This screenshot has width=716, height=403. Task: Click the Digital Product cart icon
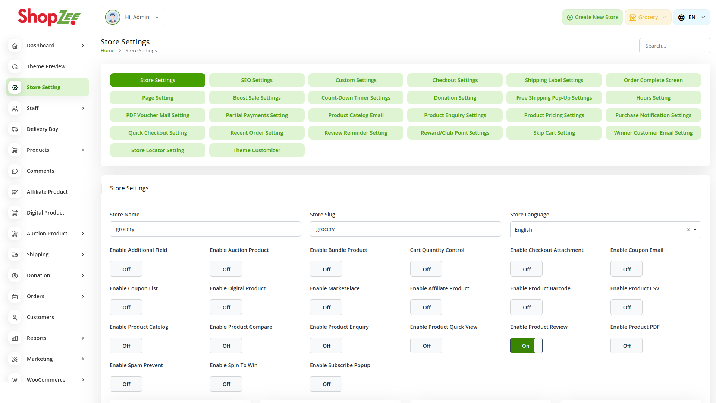point(15,213)
